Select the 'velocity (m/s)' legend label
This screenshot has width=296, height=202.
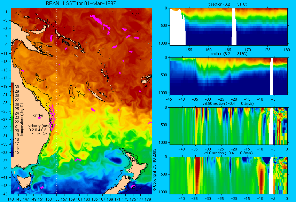39,126
